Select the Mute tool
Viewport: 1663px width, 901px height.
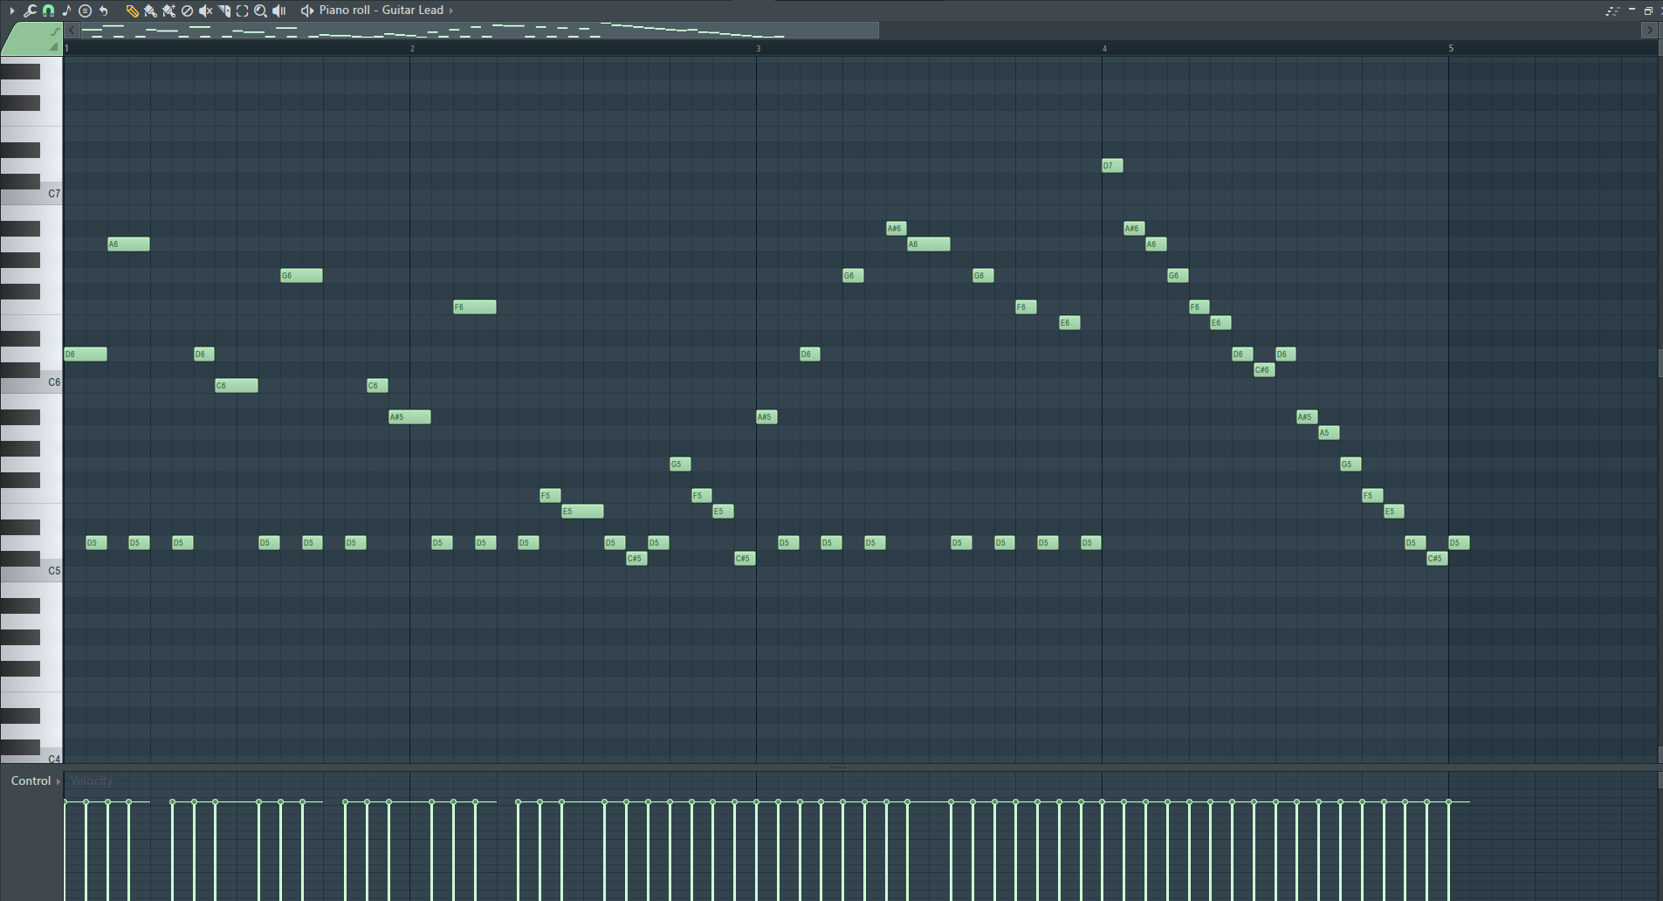(x=205, y=10)
